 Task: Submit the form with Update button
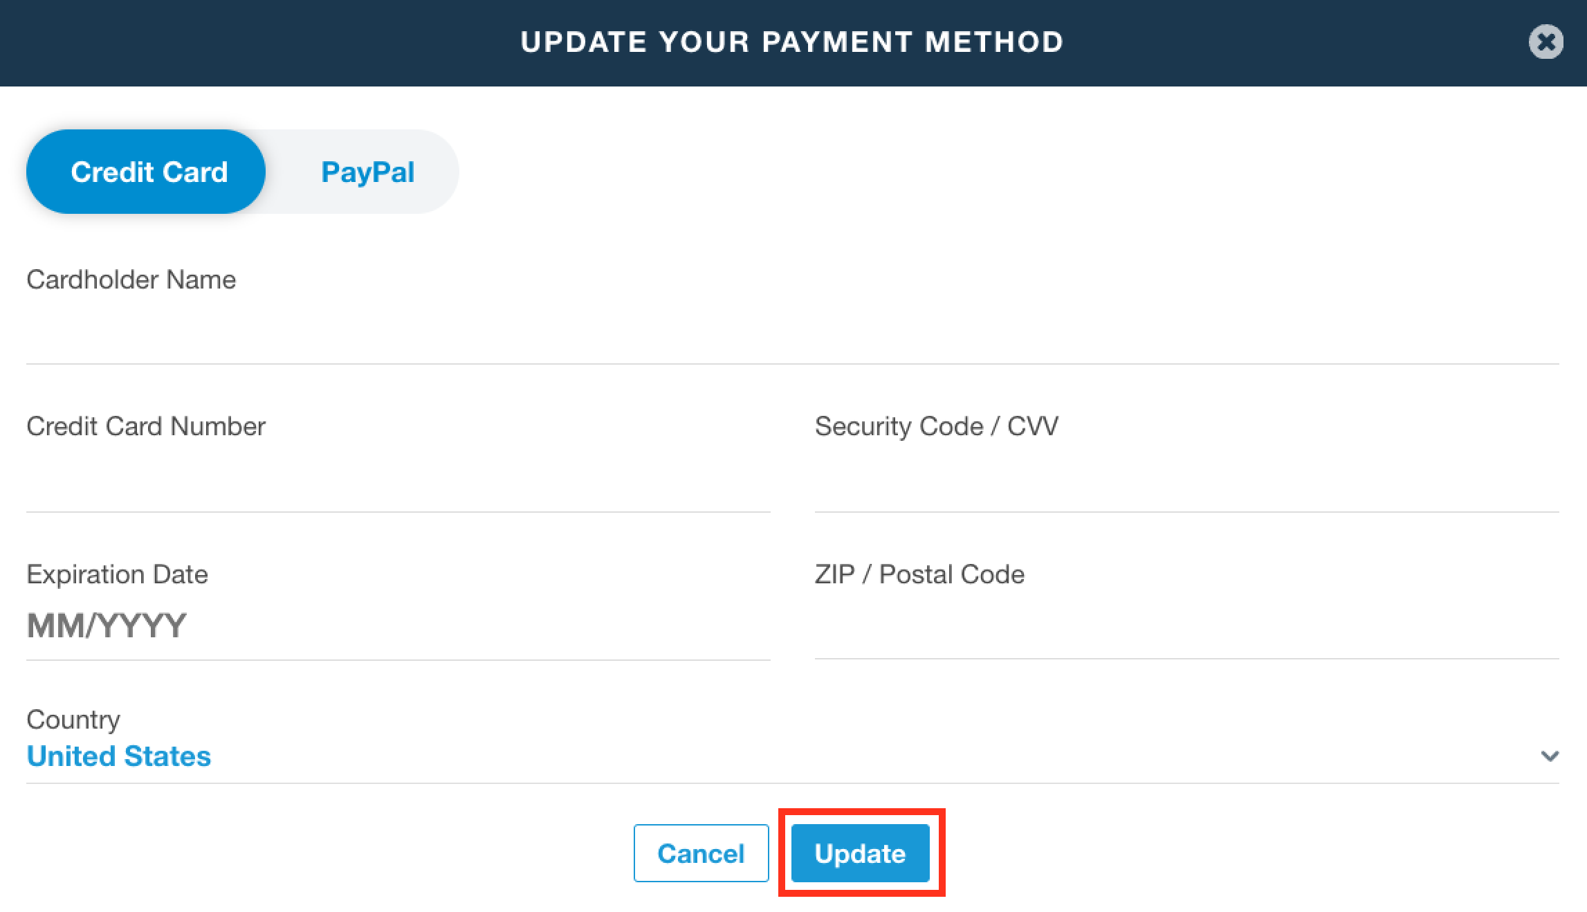coord(860,853)
